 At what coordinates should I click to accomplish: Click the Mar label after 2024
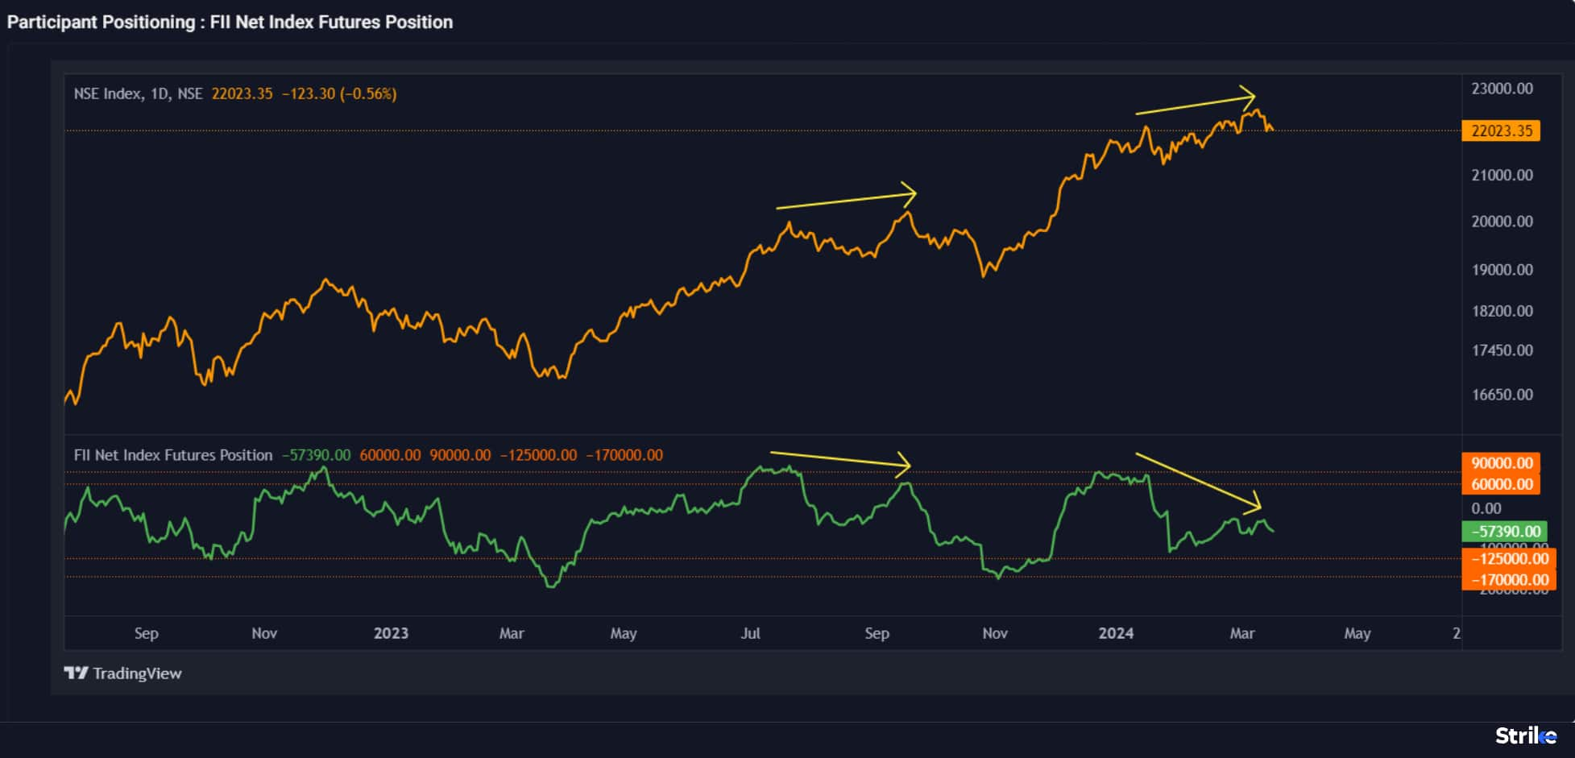[x=1242, y=633]
